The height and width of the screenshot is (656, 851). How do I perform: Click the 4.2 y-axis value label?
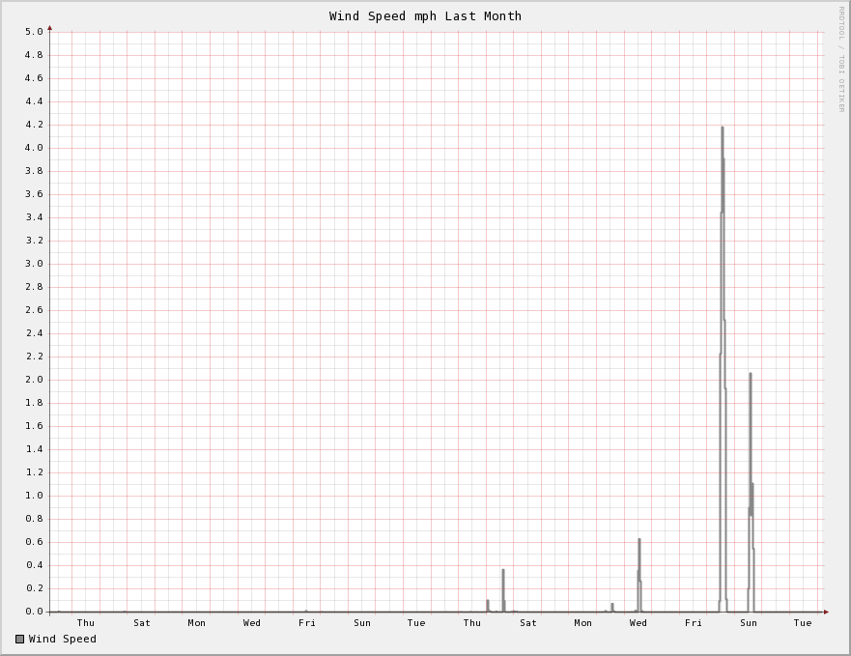[x=34, y=125]
